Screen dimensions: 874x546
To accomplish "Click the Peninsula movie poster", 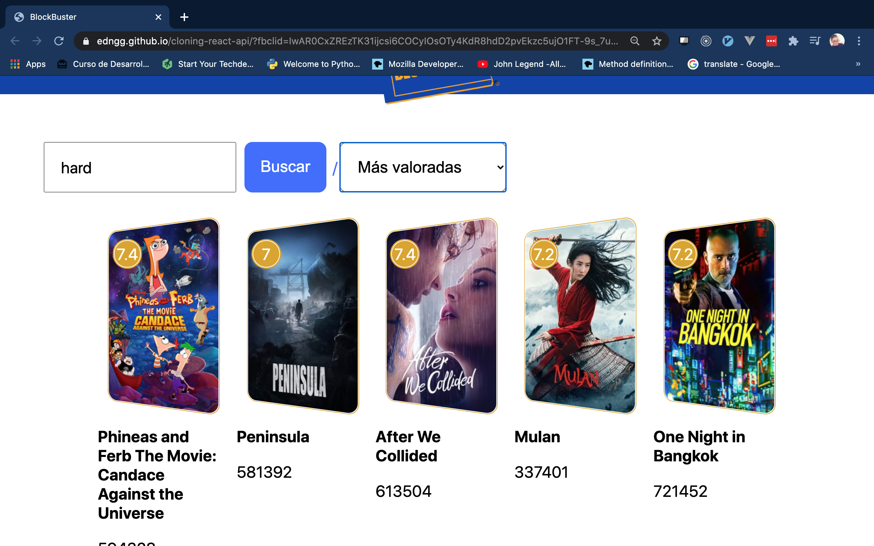I will pyautogui.click(x=302, y=316).
